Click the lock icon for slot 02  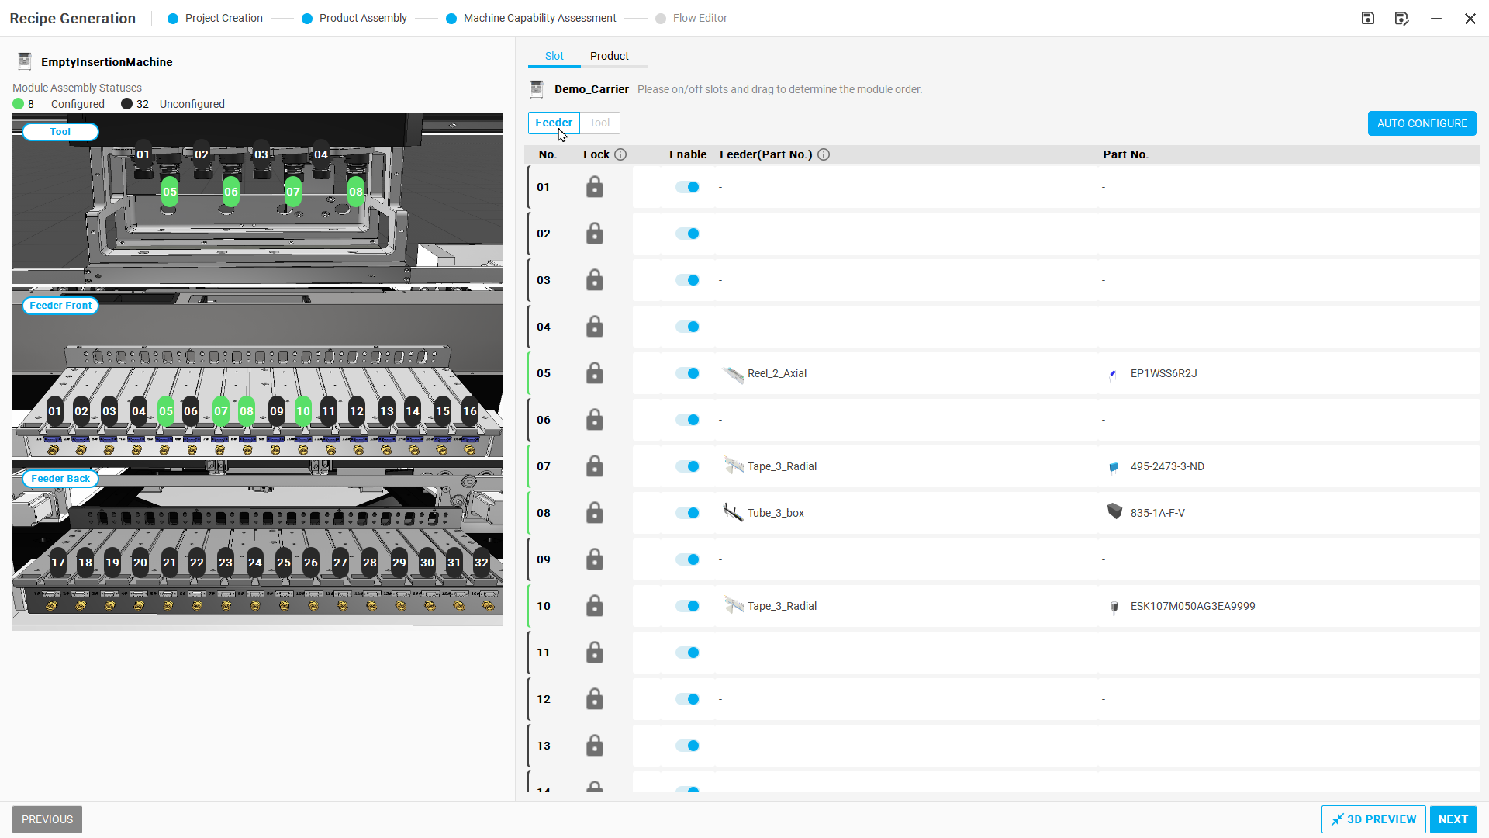595,234
